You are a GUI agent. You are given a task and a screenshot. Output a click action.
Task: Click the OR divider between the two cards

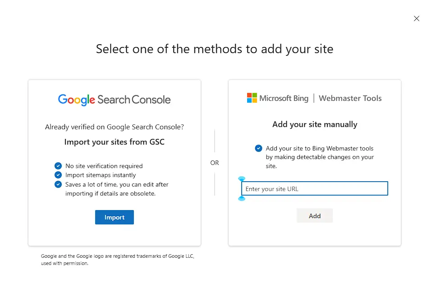pyautogui.click(x=215, y=163)
